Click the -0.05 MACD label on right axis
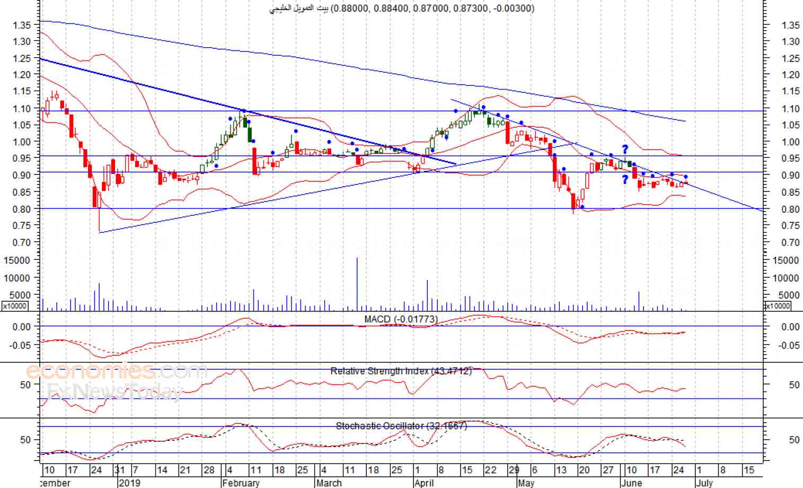Screen dimensions: 803x488 (x=790, y=345)
